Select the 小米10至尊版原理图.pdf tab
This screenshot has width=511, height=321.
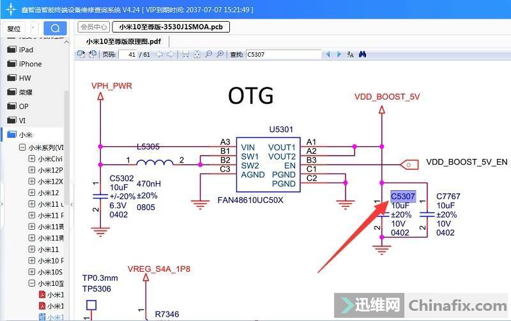(x=124, y=41)
